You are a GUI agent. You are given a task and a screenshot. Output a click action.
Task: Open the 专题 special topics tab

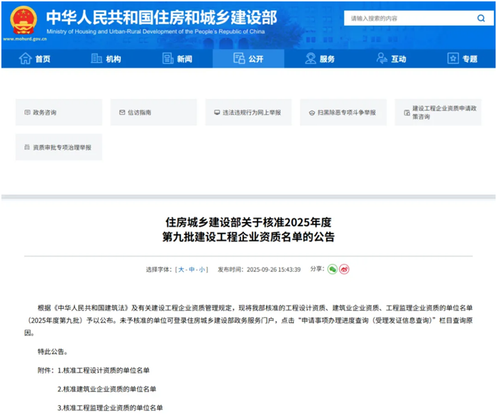pyautogui.click(x=462, y=59)
